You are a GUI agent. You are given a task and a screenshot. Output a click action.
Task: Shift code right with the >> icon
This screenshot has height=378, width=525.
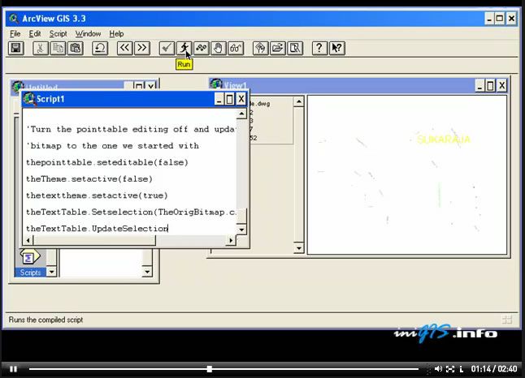tap(142, 49)
